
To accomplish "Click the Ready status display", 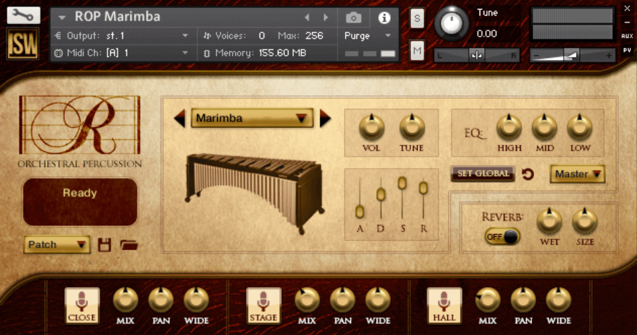I will (81, 202).
